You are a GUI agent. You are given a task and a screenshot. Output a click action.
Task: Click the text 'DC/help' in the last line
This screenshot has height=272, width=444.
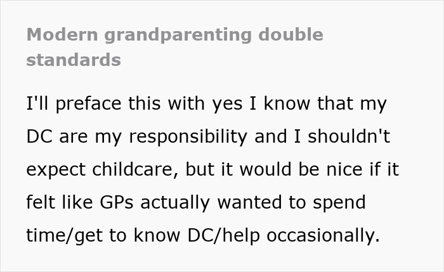point(224,236)
